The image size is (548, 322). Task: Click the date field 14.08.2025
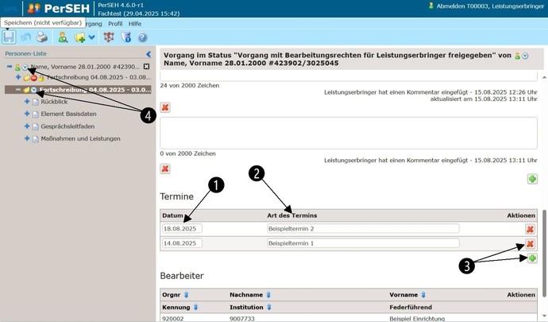tap(182, 243)
